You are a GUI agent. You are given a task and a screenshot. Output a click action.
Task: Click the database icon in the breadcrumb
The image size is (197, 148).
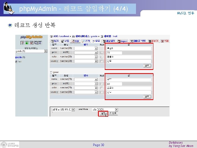(x=74, y=36)
